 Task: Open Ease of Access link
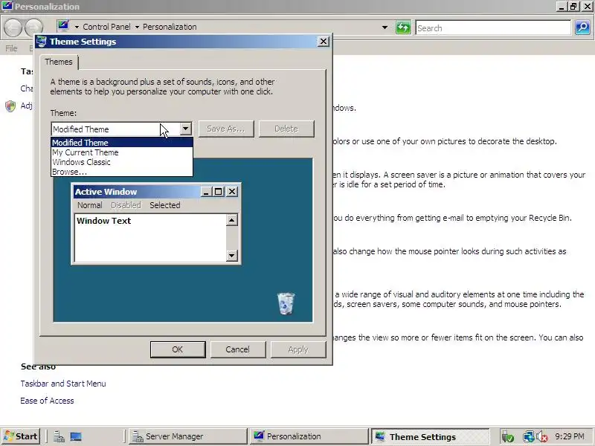[47, 401]
